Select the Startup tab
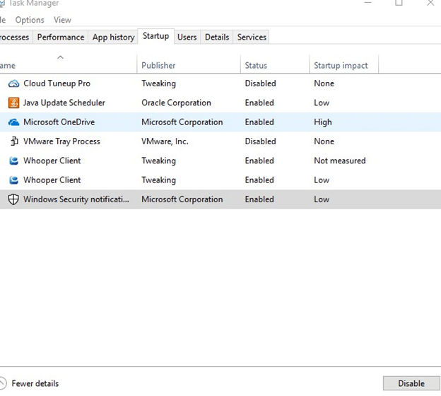The image size is (441, 396). tap(155, 36)
